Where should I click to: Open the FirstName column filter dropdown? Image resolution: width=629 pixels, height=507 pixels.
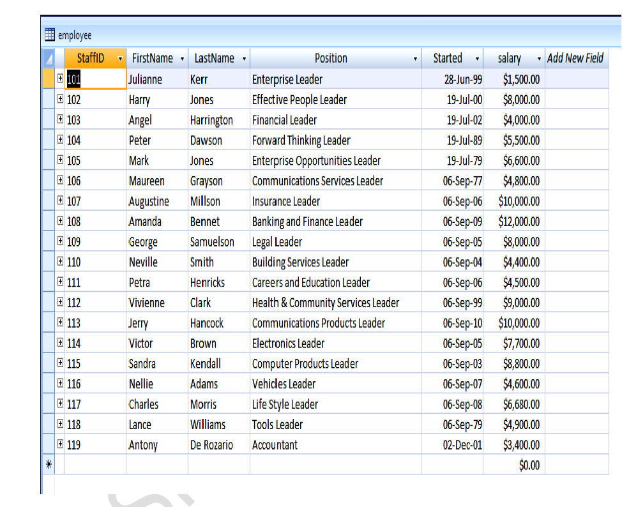182,59
